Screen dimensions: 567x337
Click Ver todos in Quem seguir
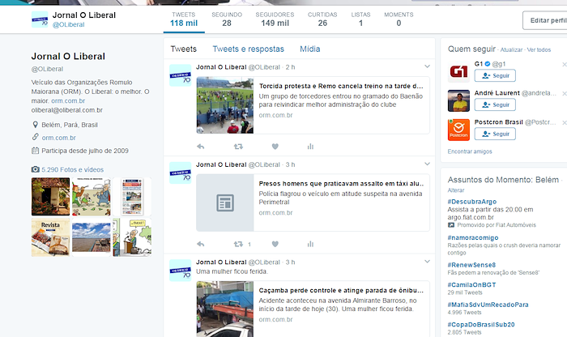539,50
